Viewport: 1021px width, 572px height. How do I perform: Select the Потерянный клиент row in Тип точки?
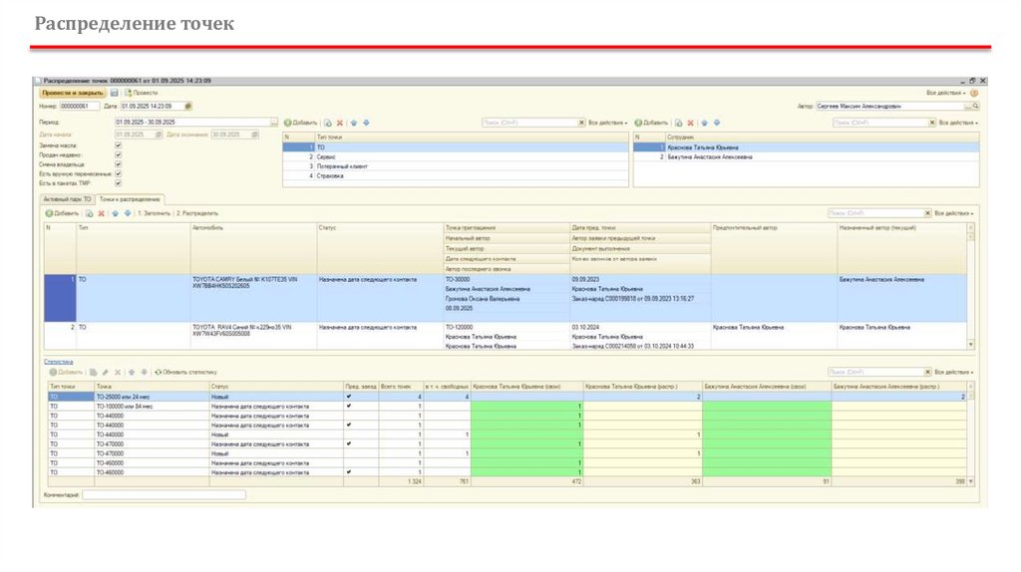(x=344, y=166)
